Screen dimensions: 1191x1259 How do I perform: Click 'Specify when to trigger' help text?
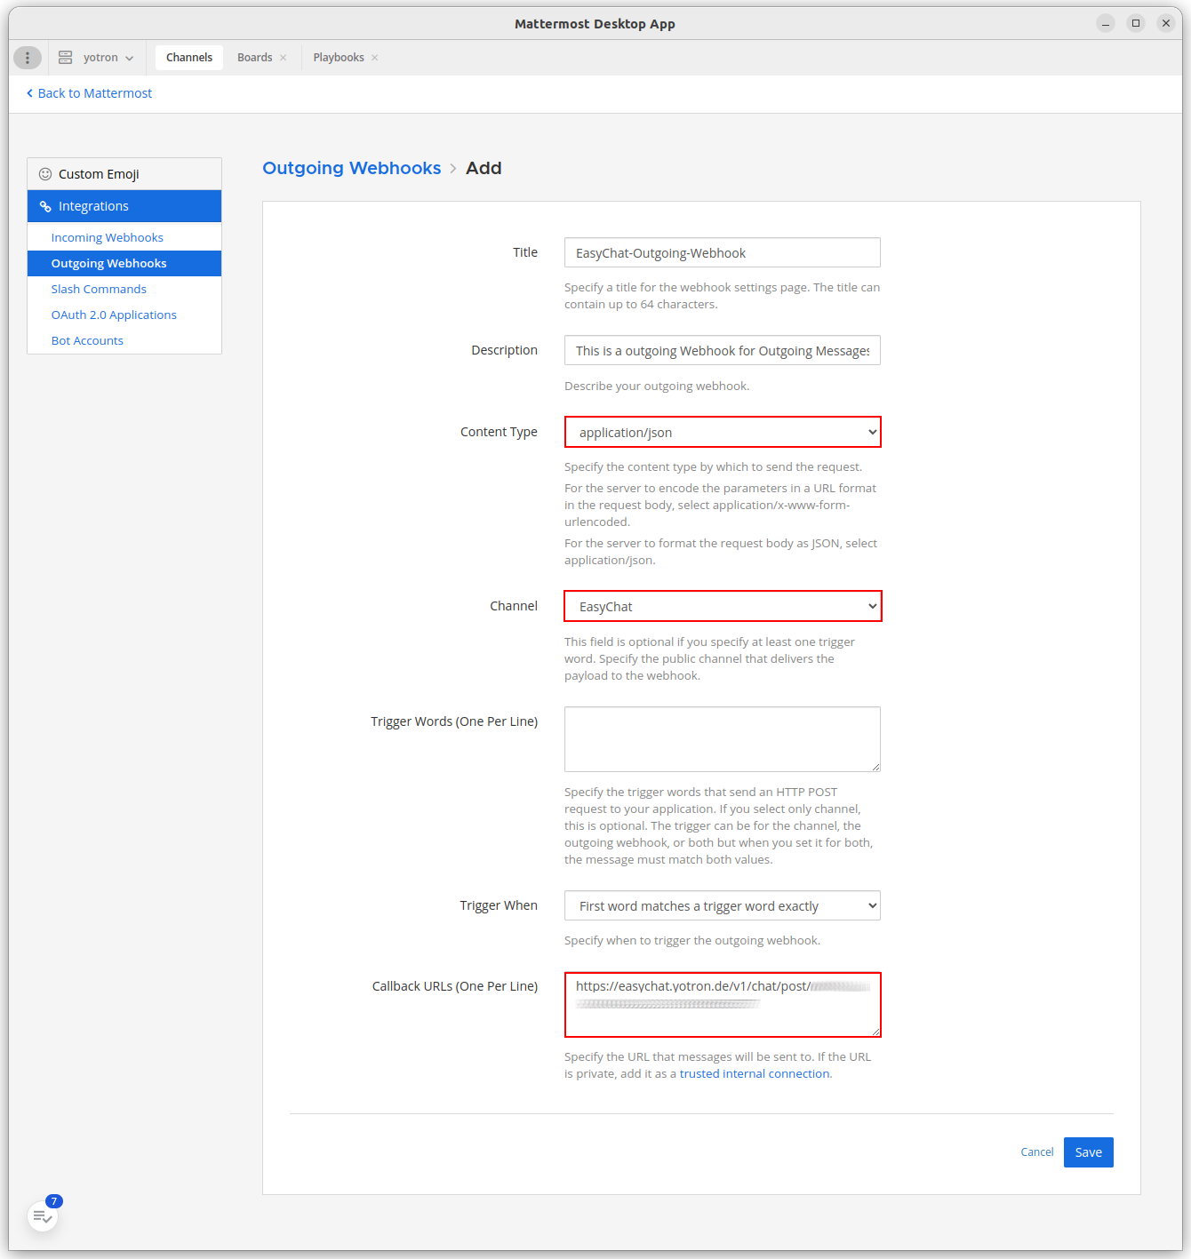[692, 940]
